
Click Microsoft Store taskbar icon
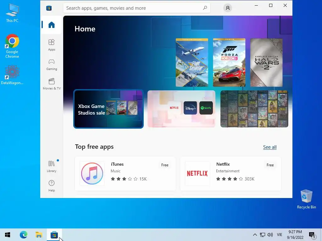click(x=54, y=235)
